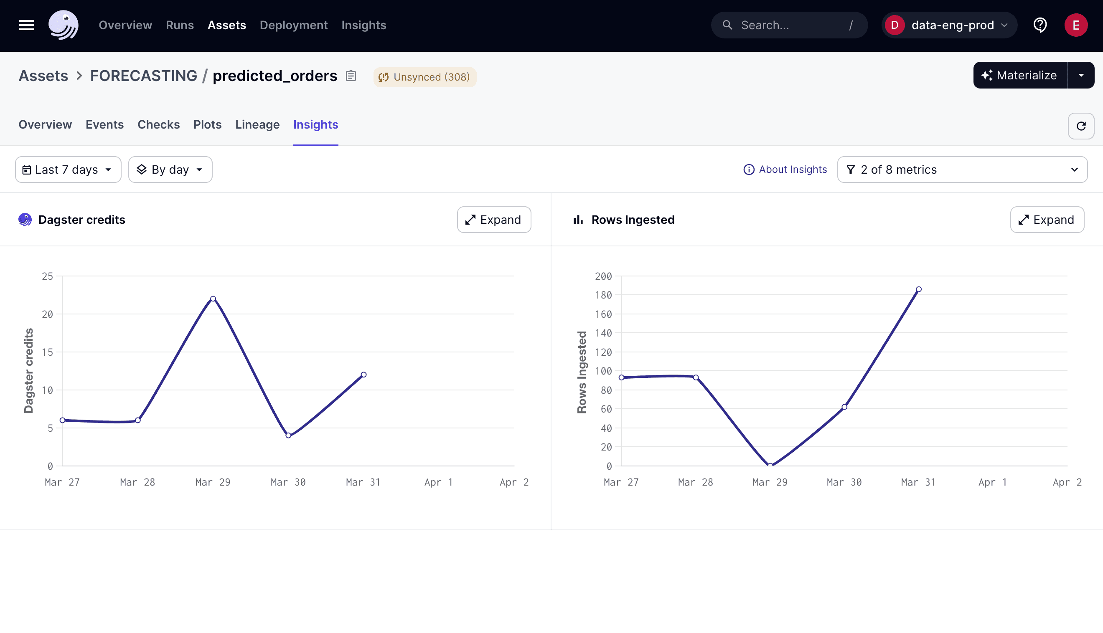The height and width of the screenshot is (633, 1103).
Task: Copy the asset name using clipboard icon
Action: [351, 76]
